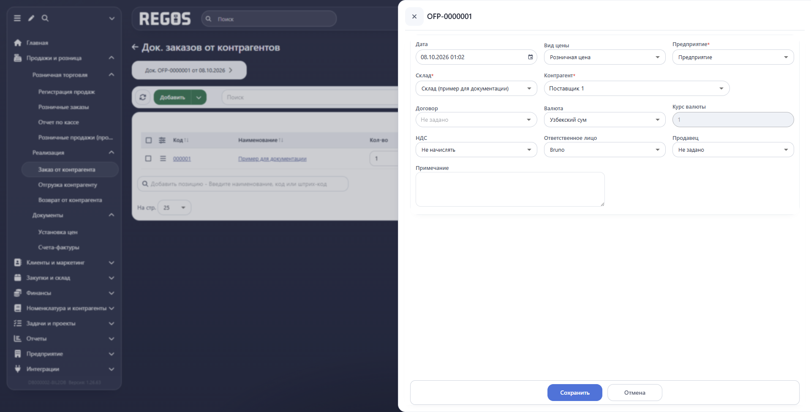Open the НДС dropdown

476,150
